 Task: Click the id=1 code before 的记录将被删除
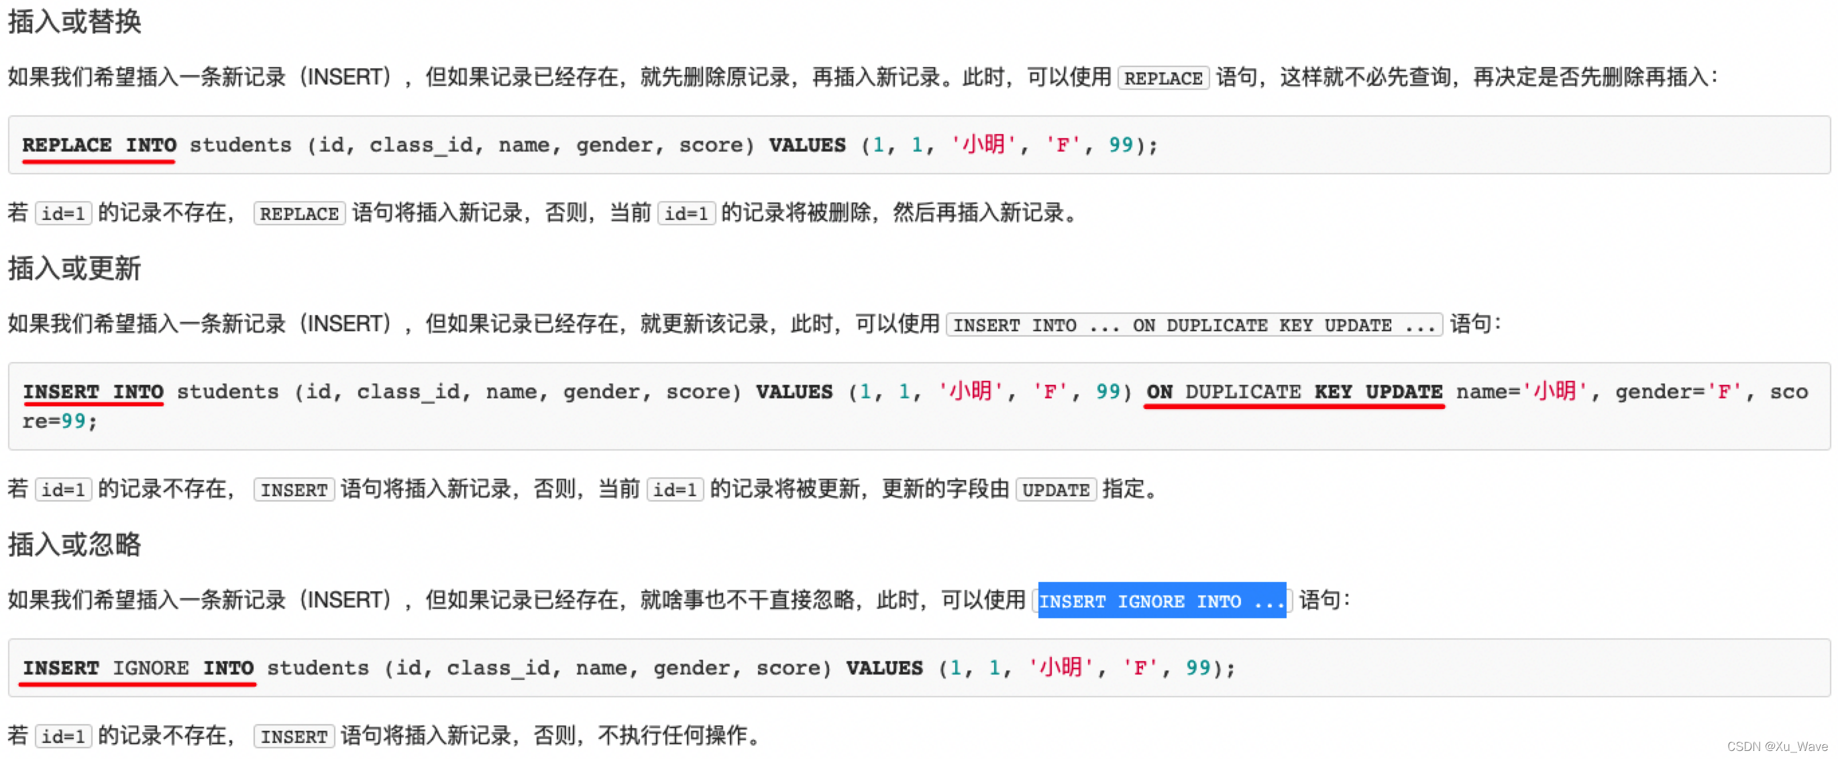point(686,214)
